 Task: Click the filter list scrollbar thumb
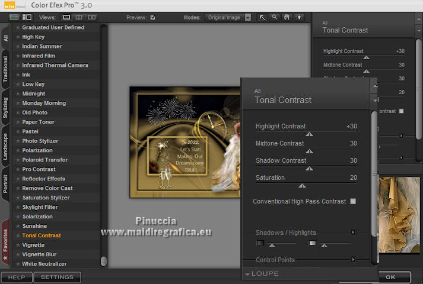click(104, 261)
